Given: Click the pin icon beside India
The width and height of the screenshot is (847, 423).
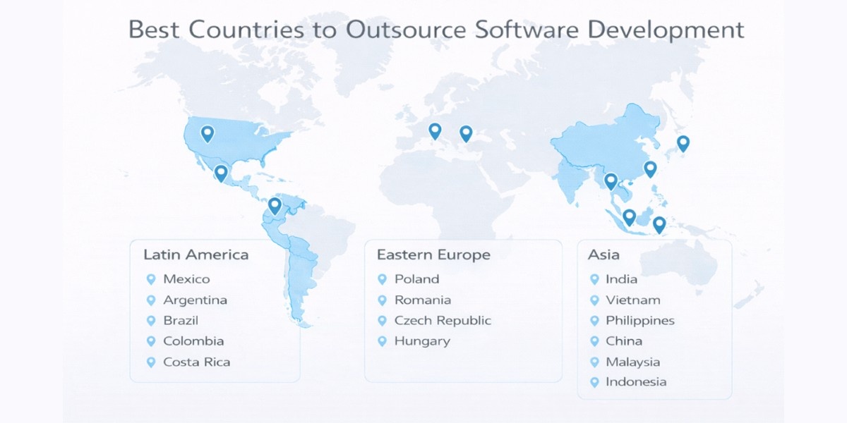Looking at the screenshot, I should (595, 279).
